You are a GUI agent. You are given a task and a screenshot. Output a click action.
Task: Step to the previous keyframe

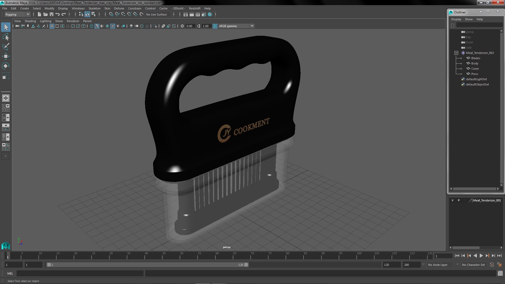tap(469, 256)
